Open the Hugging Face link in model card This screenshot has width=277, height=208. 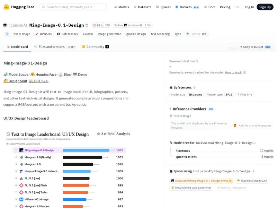click(x=44, y=75)
